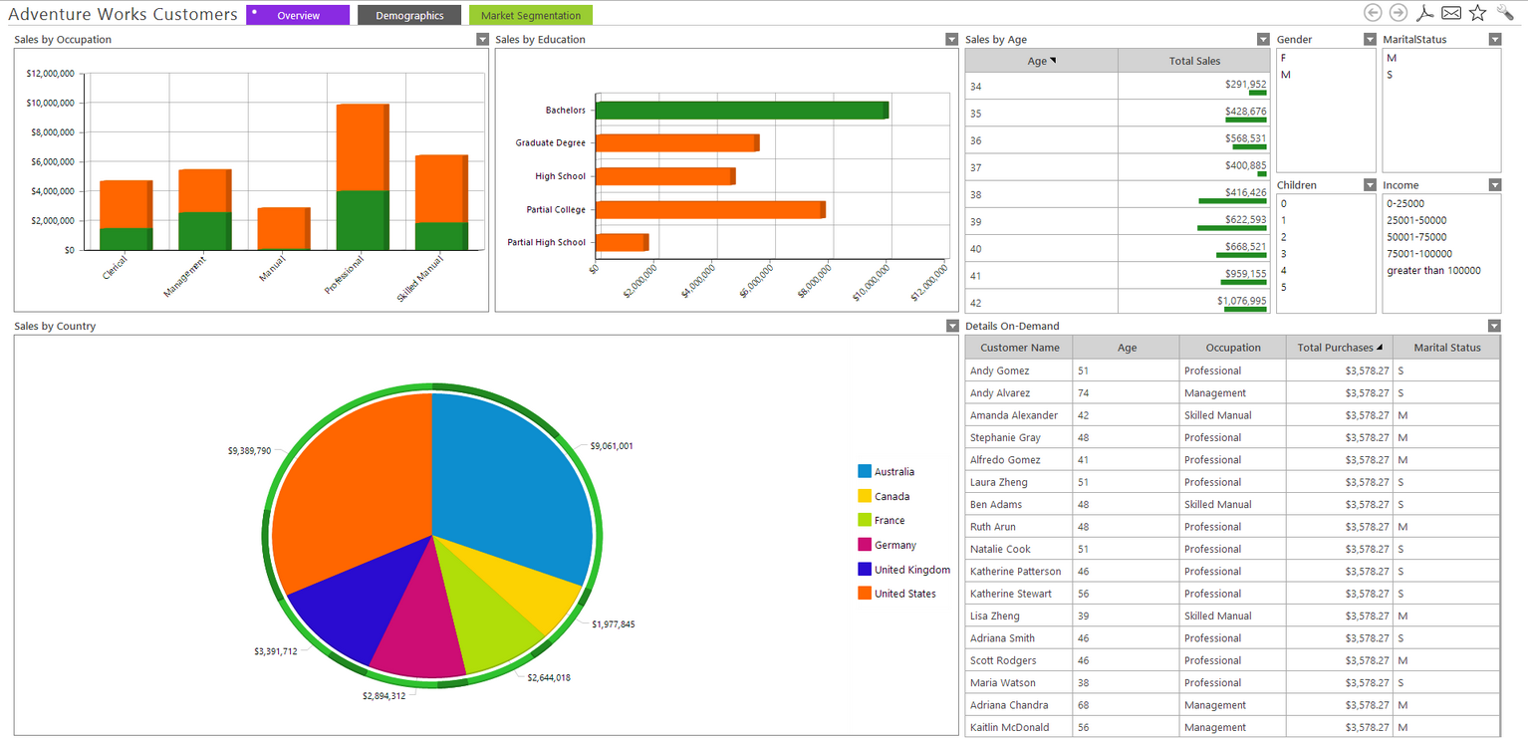Viewport: 1528px width, 739px height.
Task: Click France legend label
Action: 890,521
